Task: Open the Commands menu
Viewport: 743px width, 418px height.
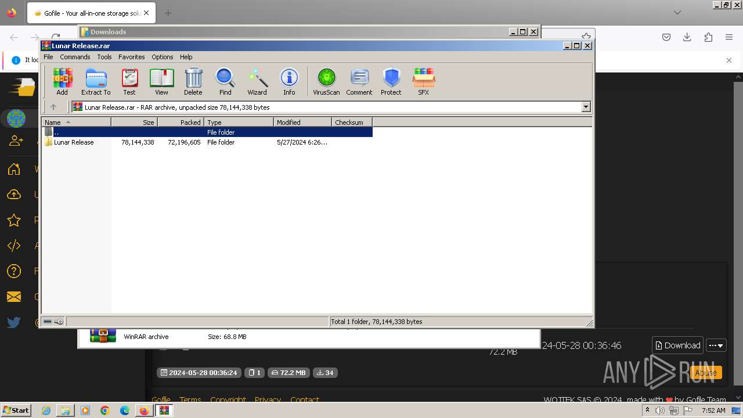Action: coord(75,57)
